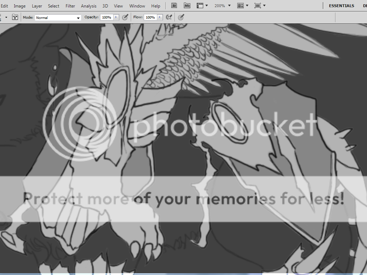Open the blending Mode dropdown set to Normal

coord(58,18)
